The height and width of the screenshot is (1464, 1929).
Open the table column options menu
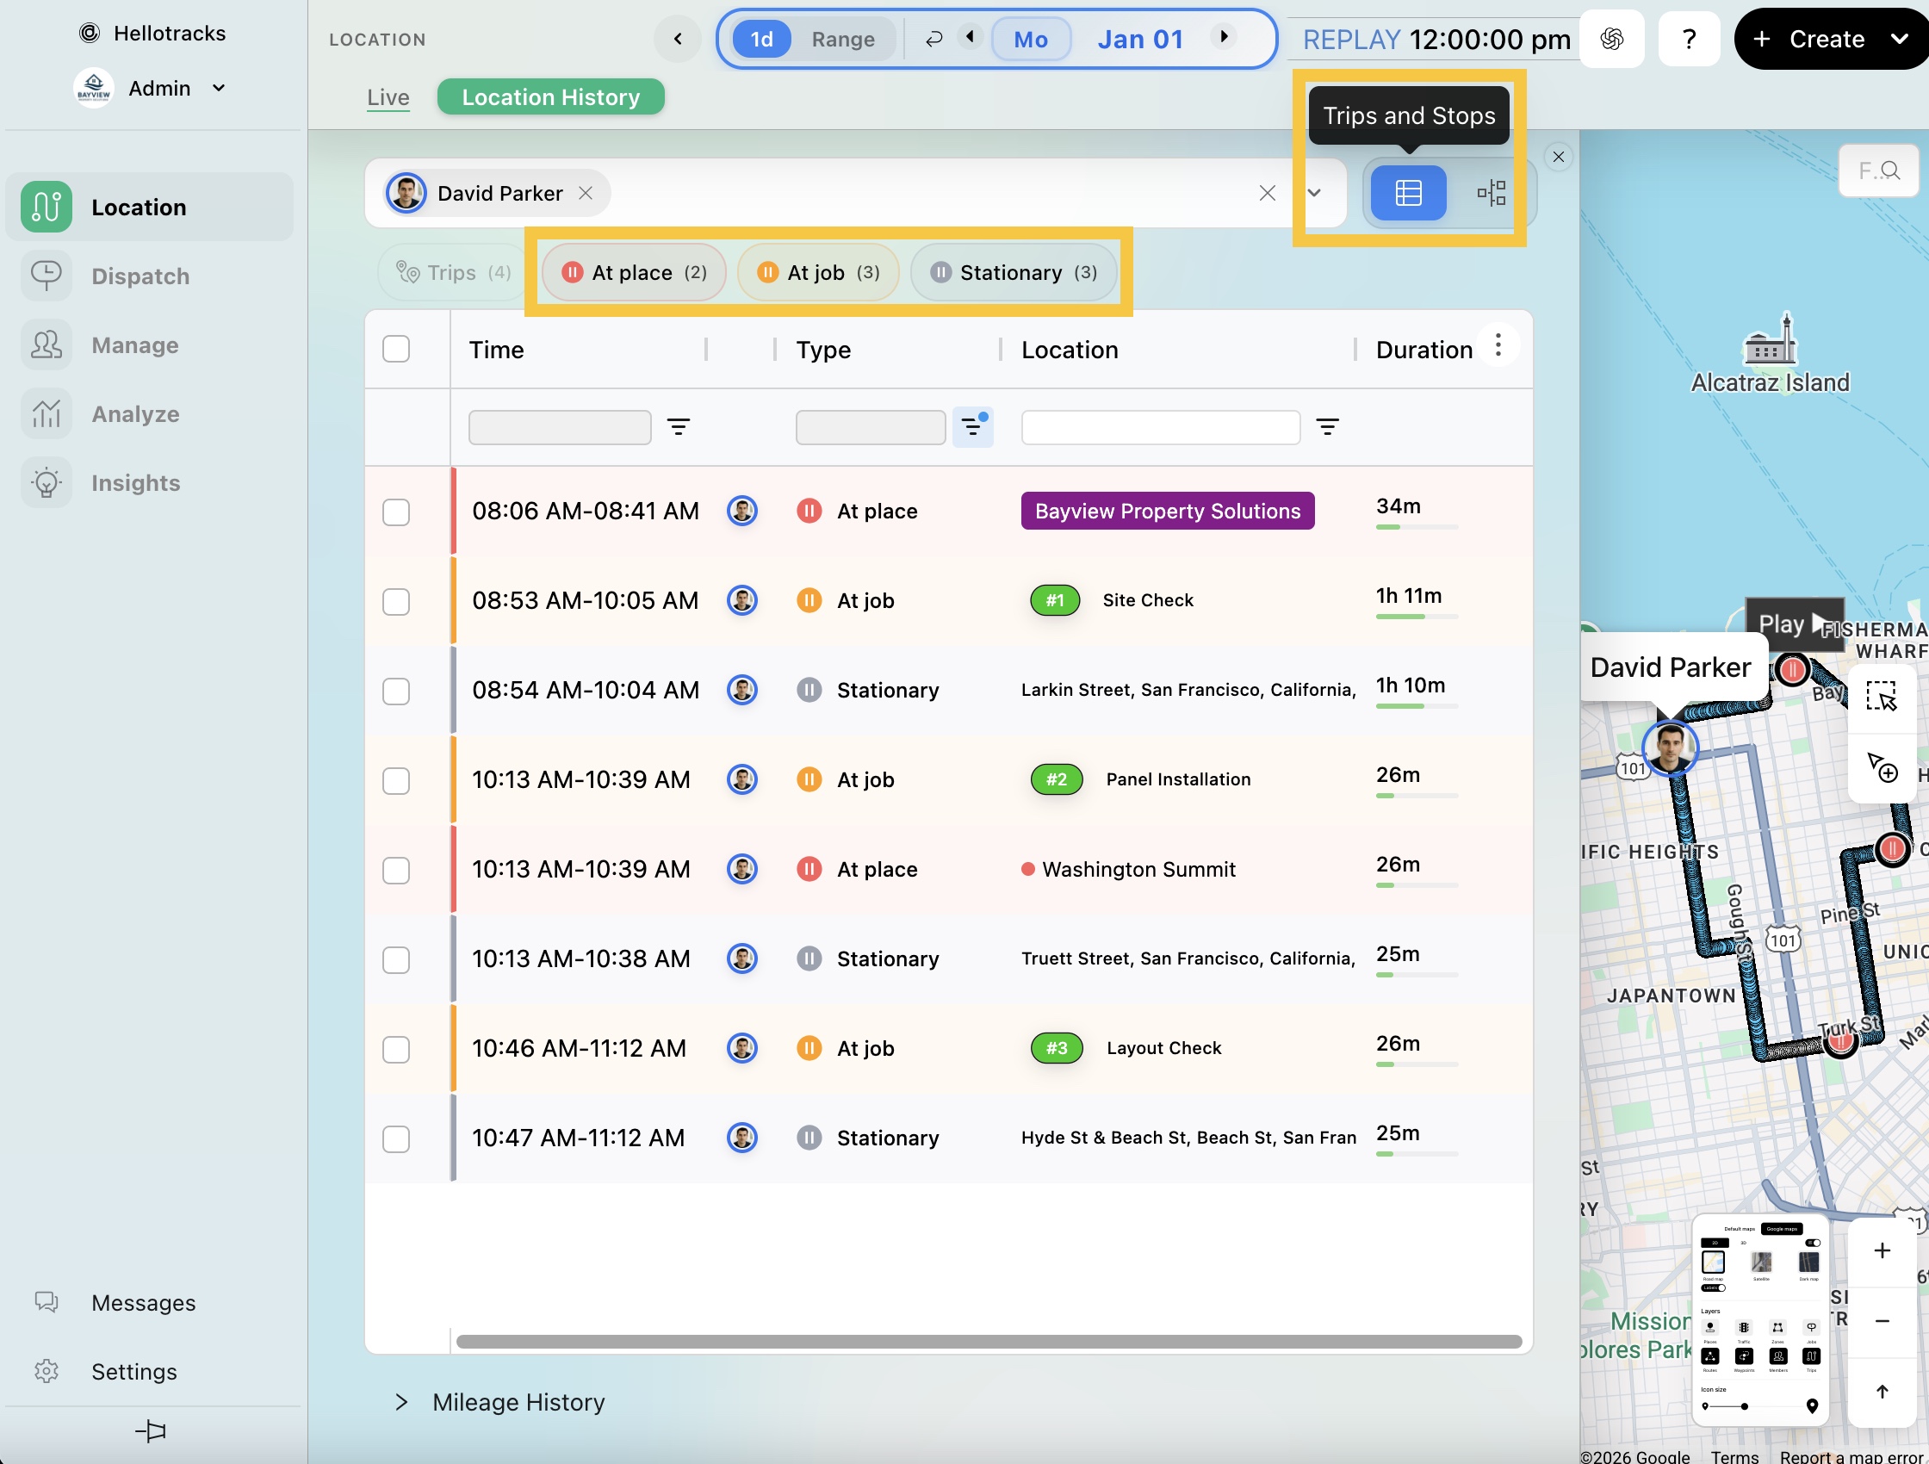[1498, 345]
